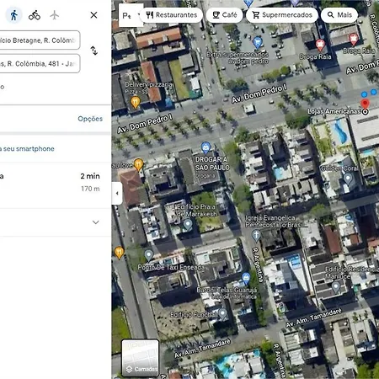Open the Mais search categories

click(339, 15)
